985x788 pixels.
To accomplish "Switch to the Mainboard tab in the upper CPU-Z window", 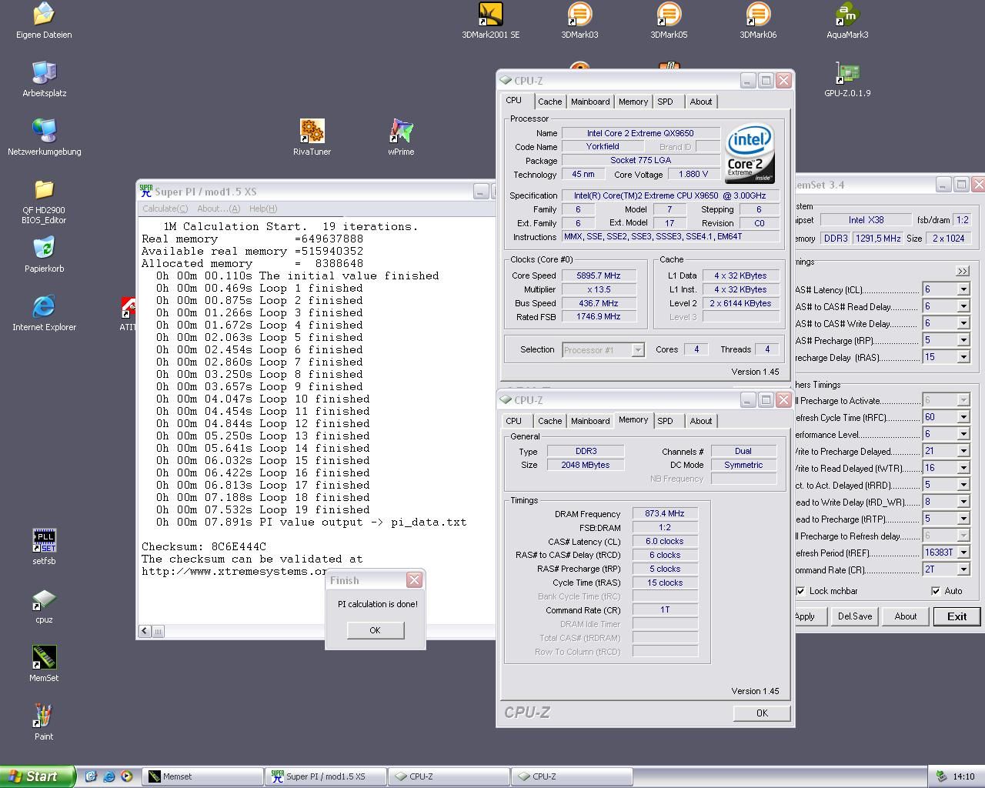I will click(x=590, y=102).
